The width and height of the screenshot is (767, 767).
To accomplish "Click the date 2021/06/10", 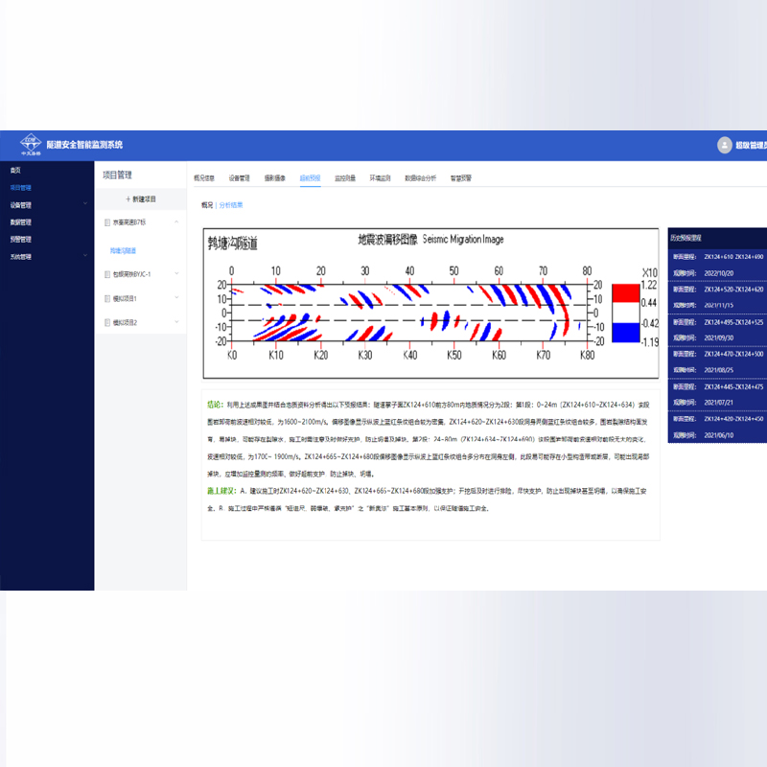I will (x=718, y=435).
